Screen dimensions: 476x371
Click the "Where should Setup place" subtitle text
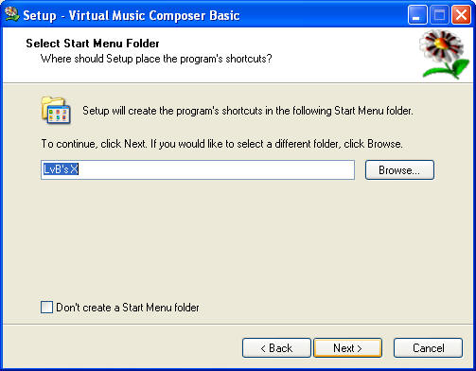coord(156,59)
